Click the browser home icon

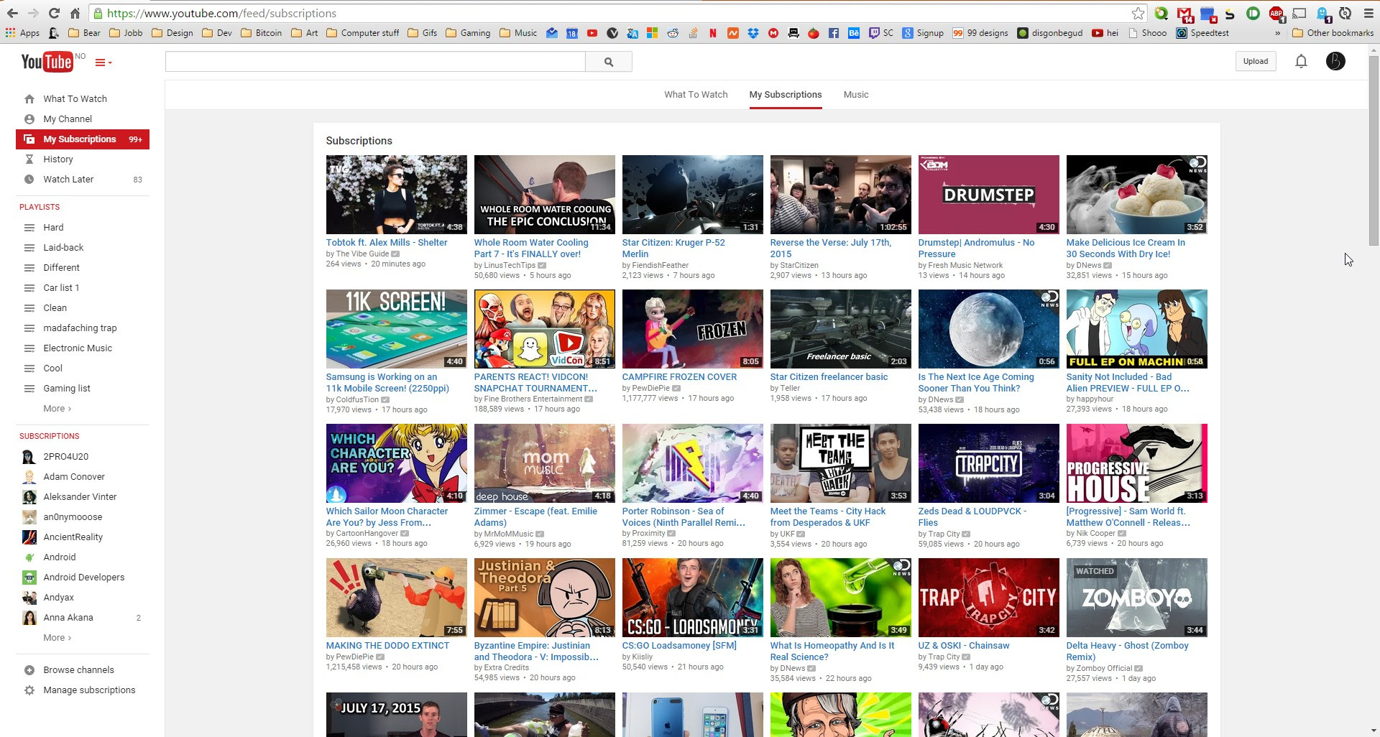tap(75, 14)
